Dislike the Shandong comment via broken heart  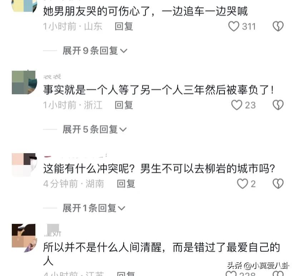click(278, 26)
